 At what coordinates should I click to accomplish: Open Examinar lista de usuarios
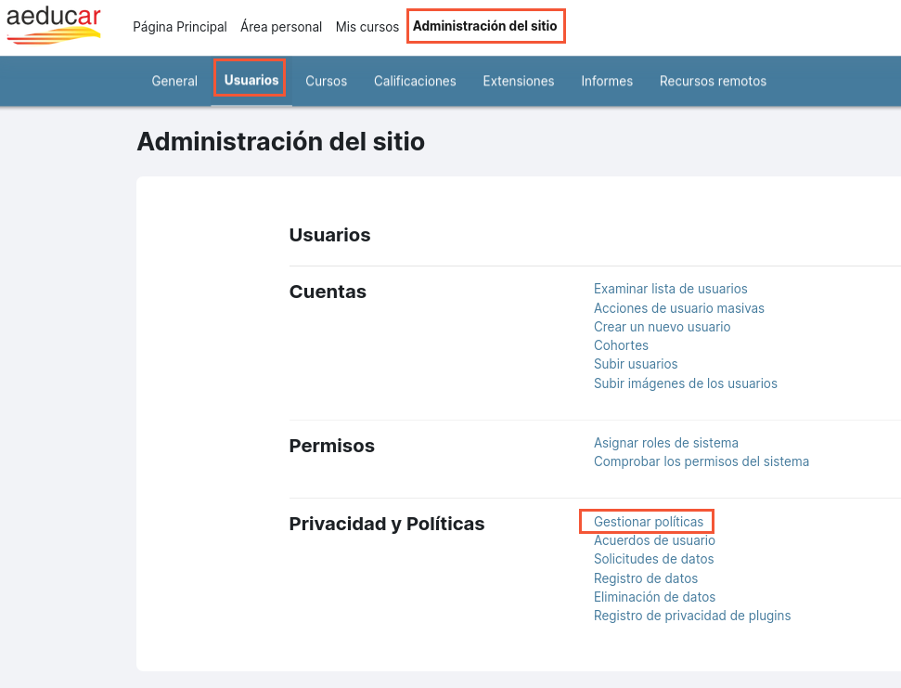[670, 289]
